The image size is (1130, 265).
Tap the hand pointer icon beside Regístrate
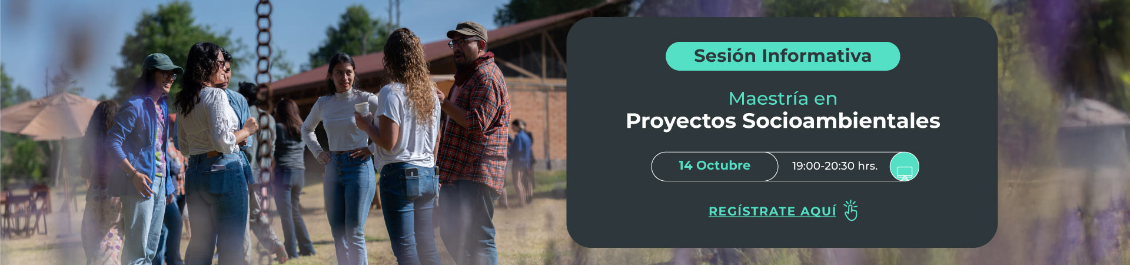point(850,210)
